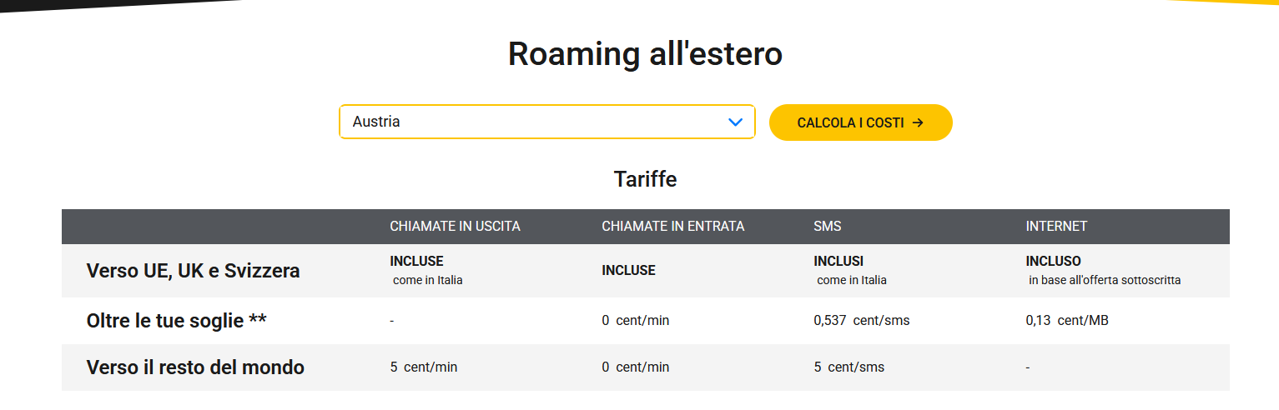Image resolution: width=1279 pixels, height=410 pixels.
Task: Click the Tariffe table title
Action: [645, 179]
